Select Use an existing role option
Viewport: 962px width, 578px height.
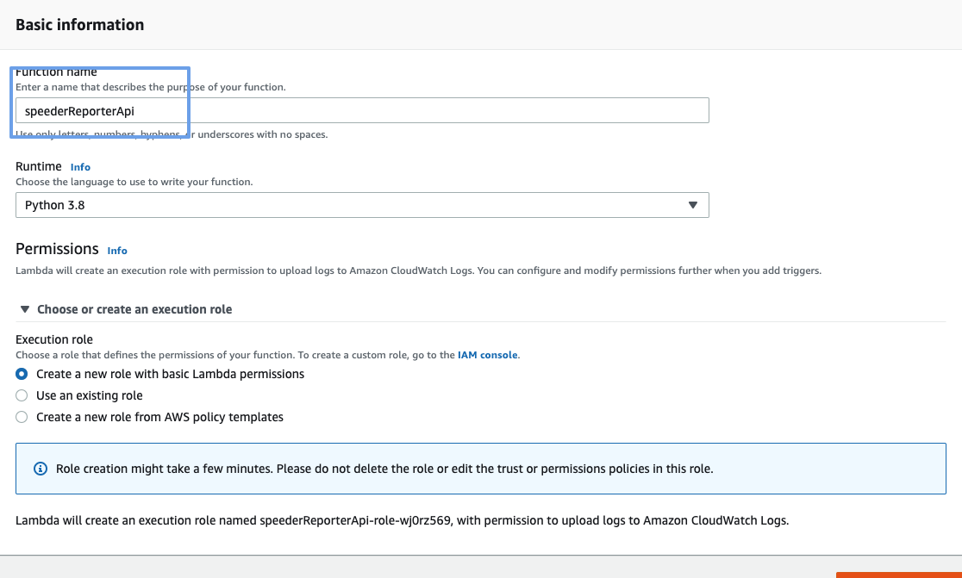(x=22, y=395)
